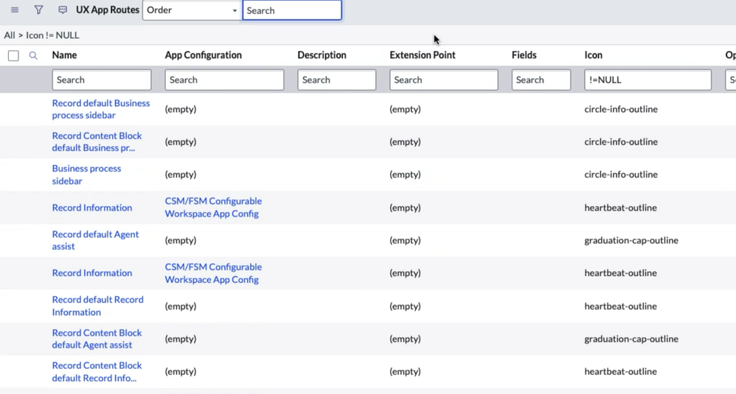Open the activity stream chat icon
The image size is (736, 394).
(x=63, y=10)
